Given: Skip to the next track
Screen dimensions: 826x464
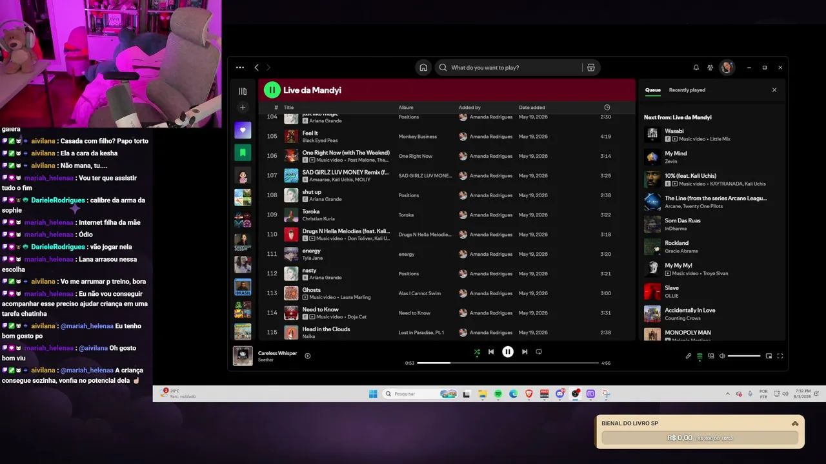Looking at the screenshot, I should [525, 352].
